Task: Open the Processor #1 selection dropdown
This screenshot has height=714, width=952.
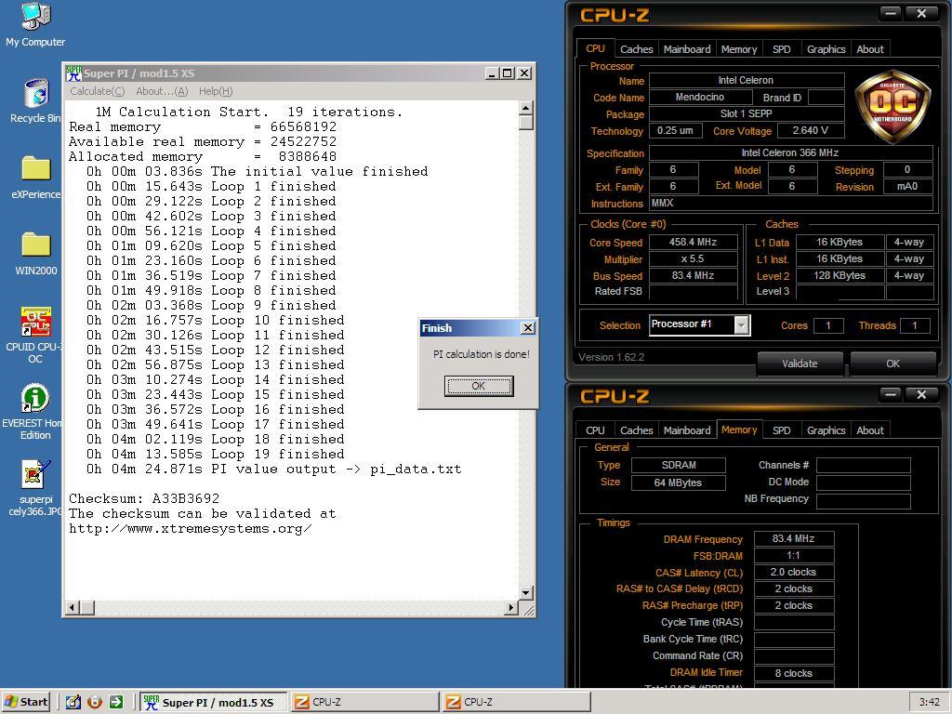Action: coord(741,324)
